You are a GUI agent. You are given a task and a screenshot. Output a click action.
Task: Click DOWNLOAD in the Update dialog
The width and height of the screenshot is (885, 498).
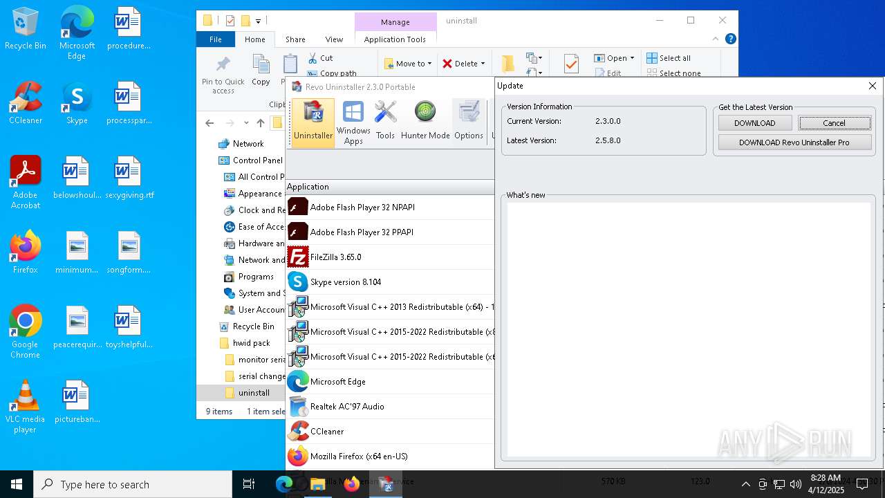pyautogui.click(x=755, y=123)
